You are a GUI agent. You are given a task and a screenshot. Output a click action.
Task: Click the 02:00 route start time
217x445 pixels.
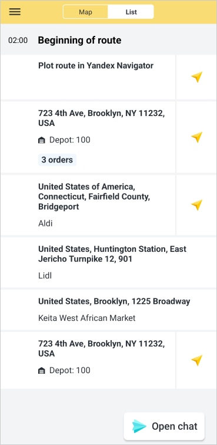point(18,40)
